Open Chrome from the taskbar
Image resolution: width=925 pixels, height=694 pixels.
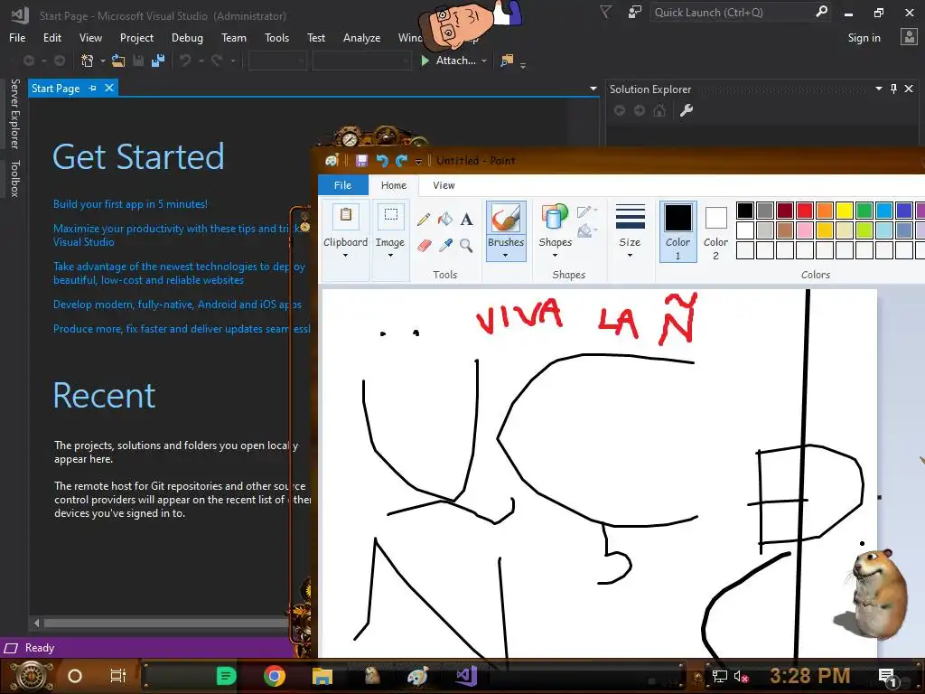(275, 676)
